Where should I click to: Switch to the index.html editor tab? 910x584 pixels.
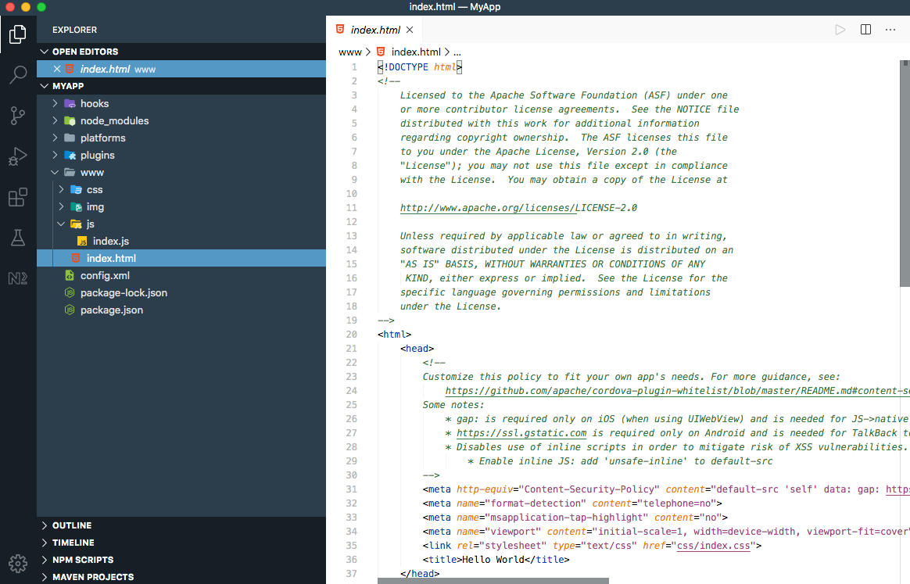(x=374, y=29)
